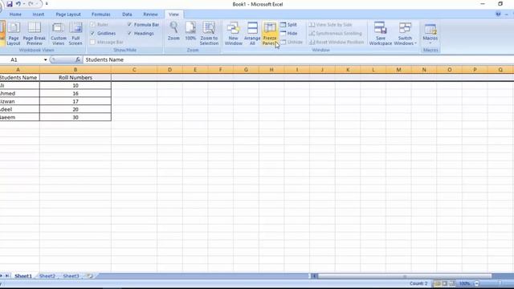Switch to Sheet2 tab
Screen dimensions: 514x289
pos(47,276)
